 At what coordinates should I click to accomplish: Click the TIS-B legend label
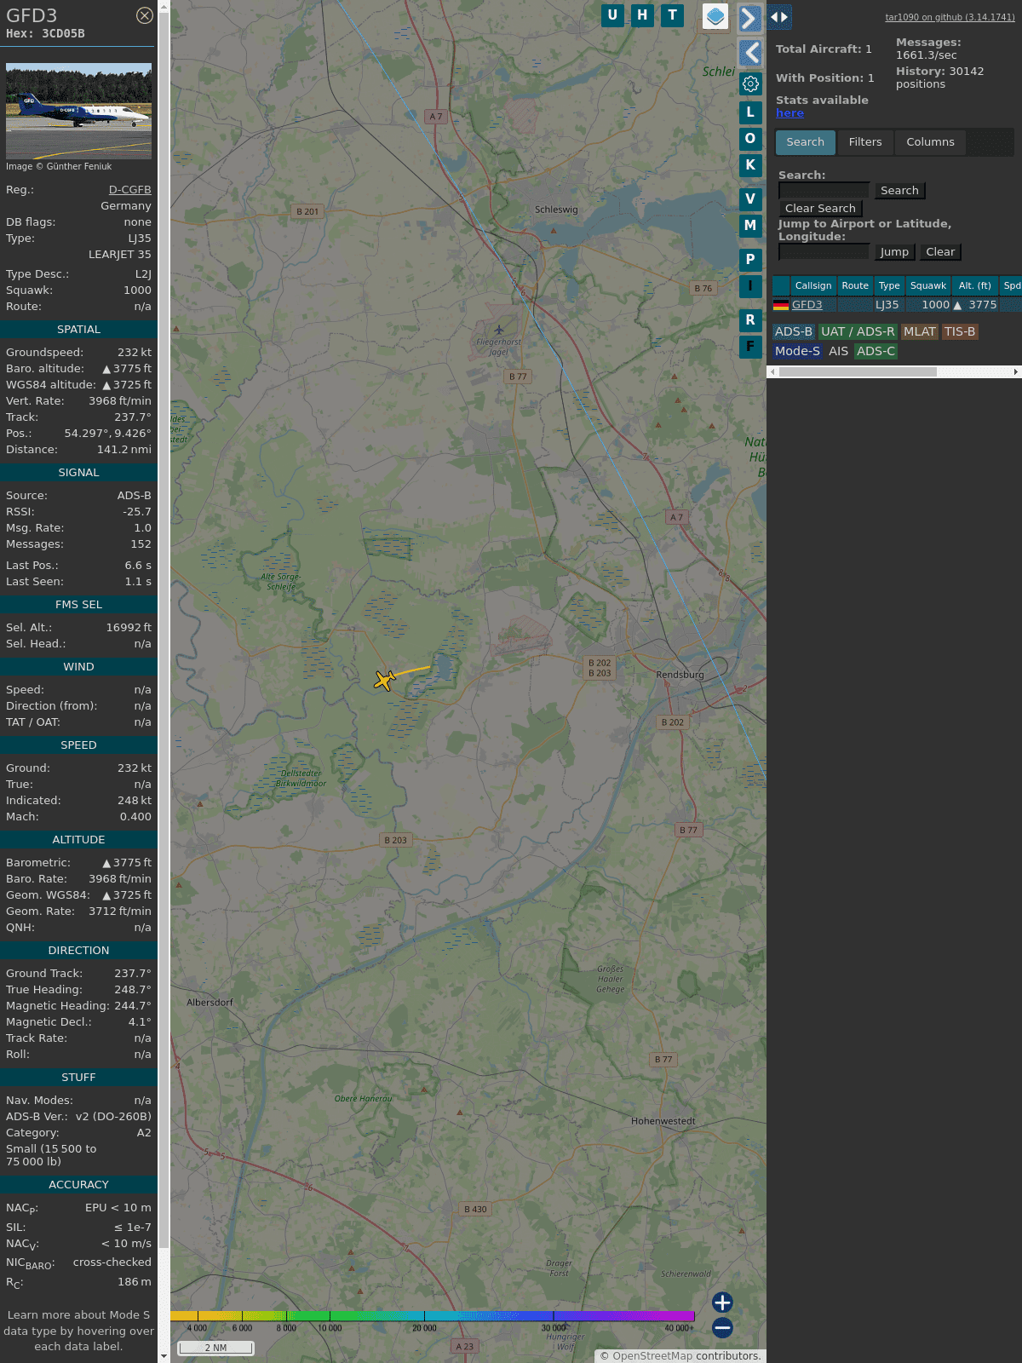point(960,332)
